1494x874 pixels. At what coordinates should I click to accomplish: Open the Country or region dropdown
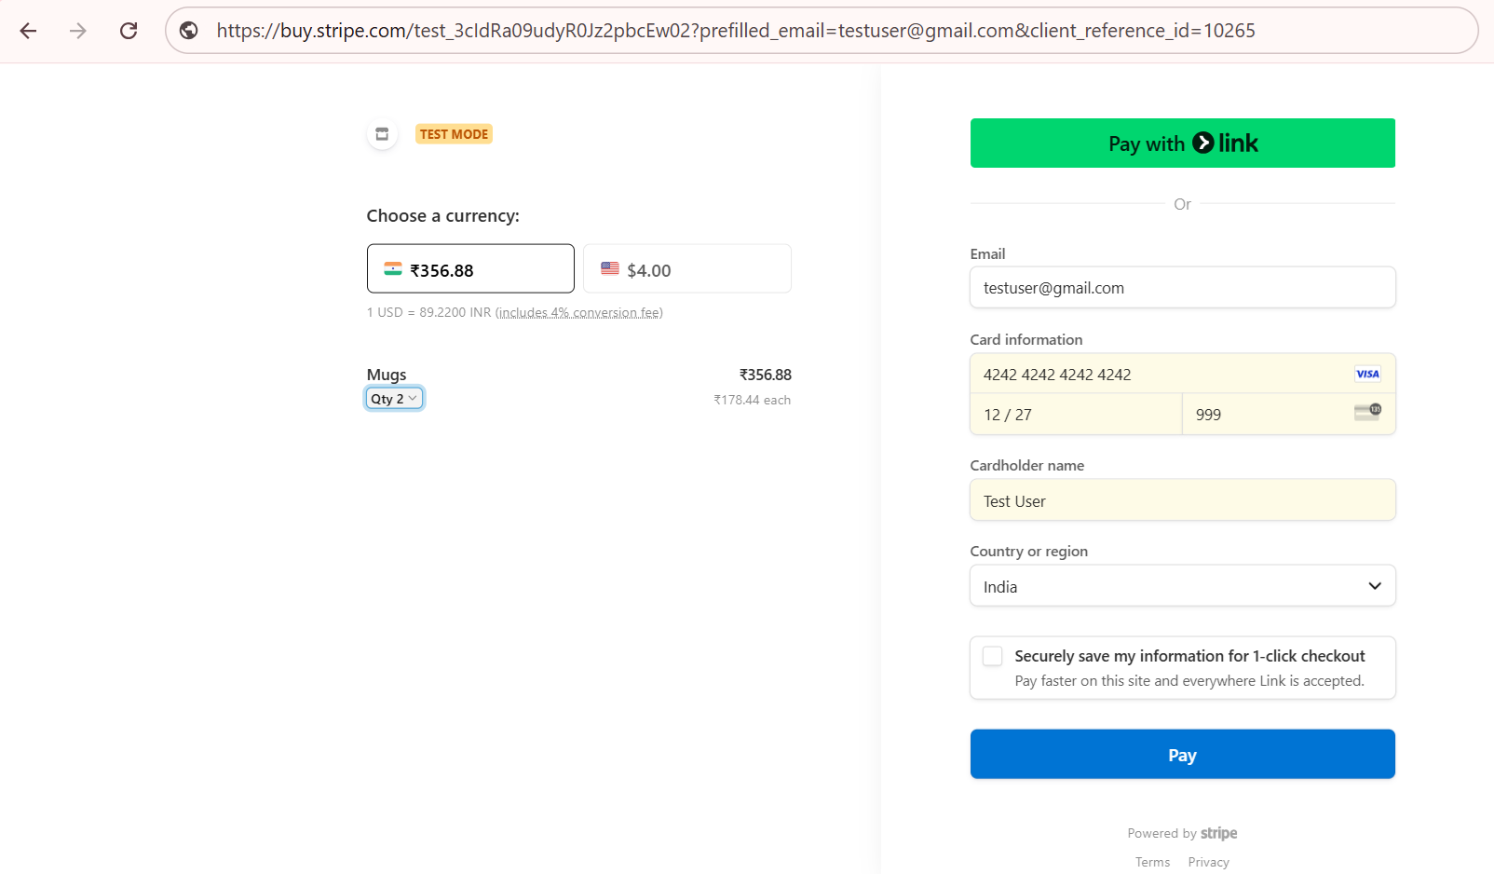[1183, 586]
